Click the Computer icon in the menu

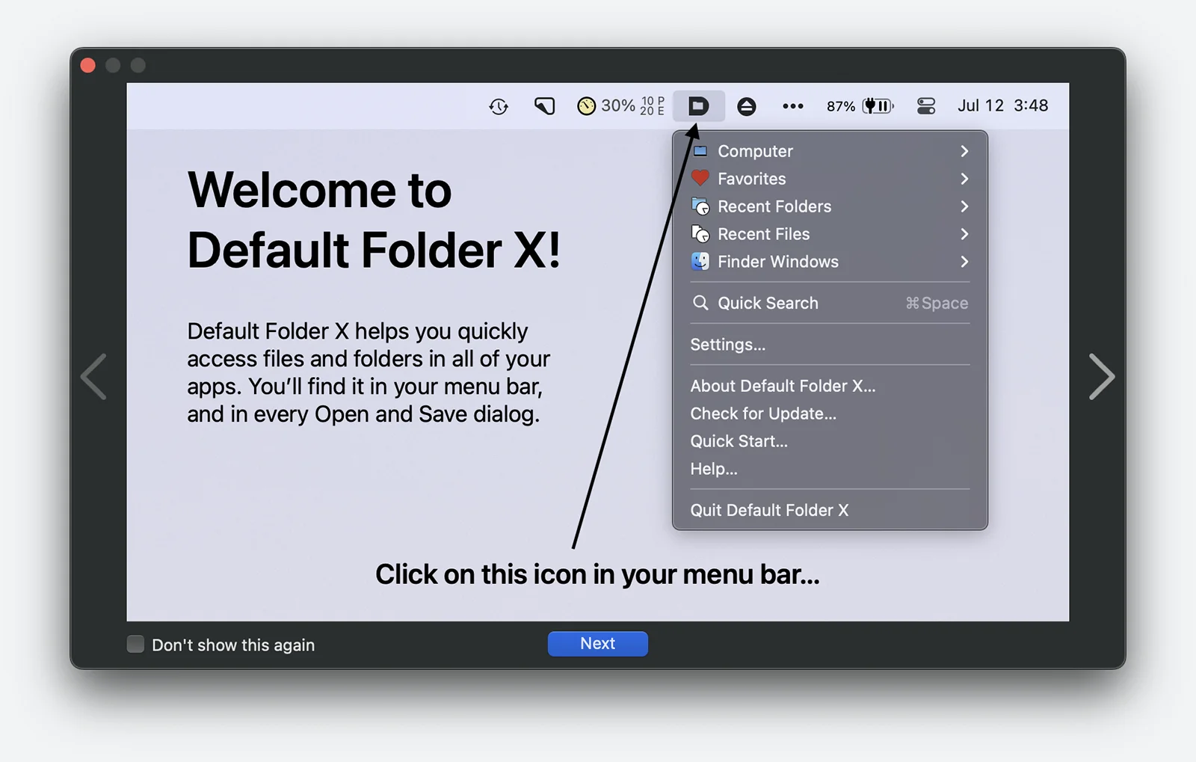coord(700,151)
